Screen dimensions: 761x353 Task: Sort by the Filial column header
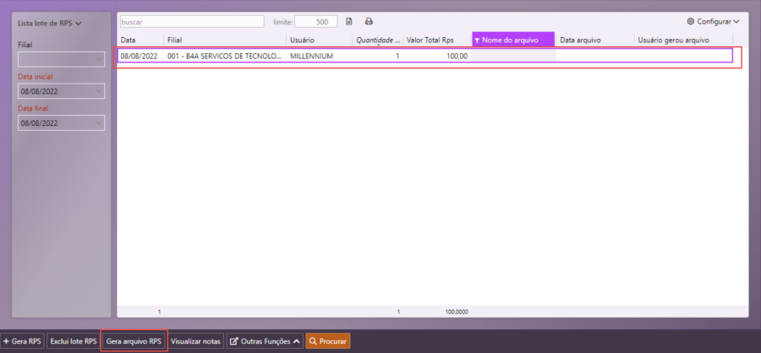[225, 41]
